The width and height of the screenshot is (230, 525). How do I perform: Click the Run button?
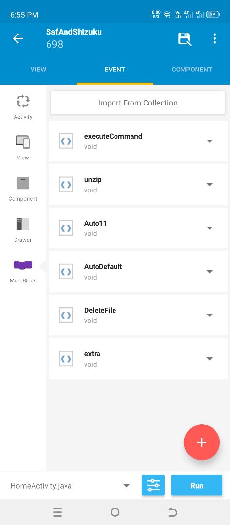point(197,485)
